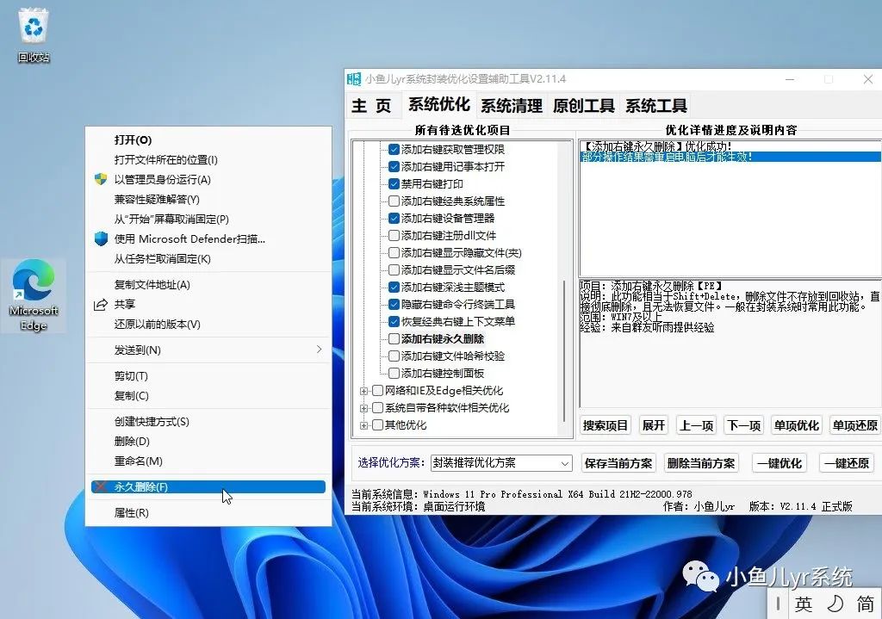Uncheck 隐藏右键命令行终端工具
The image size is (882, 619).
pyautogui.click(x=394, y=305)
